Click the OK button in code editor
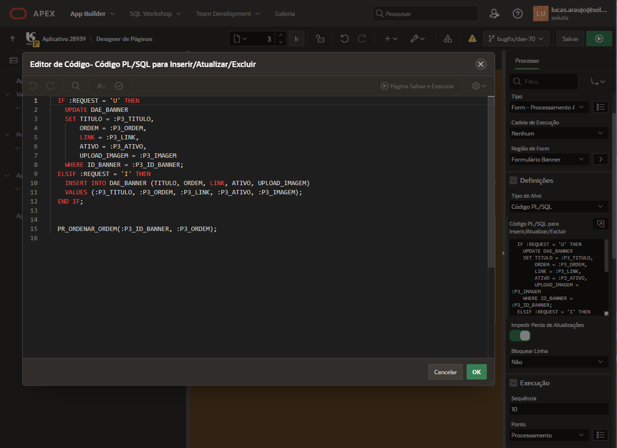 (x=476, y=372)
